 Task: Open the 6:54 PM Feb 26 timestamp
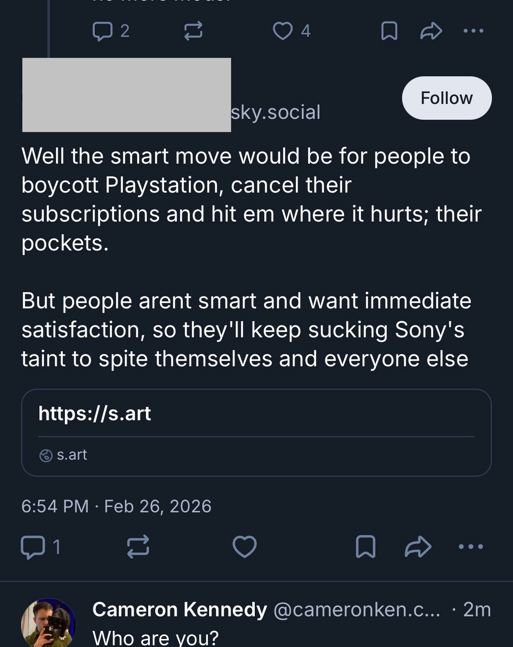(x=116, y=506)
